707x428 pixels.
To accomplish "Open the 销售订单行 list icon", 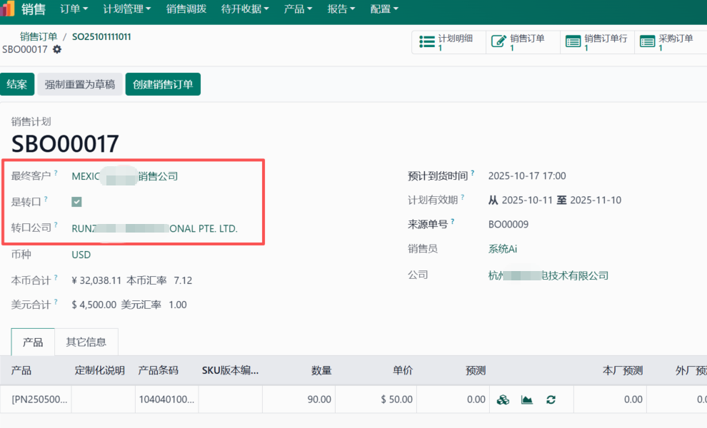I will tap(573, 41).
